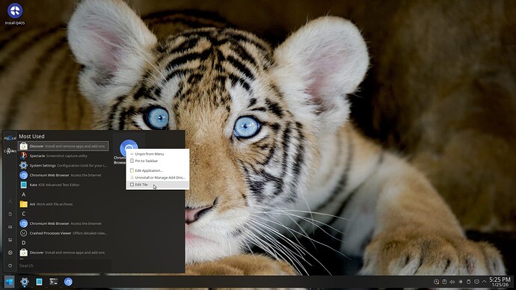Open the Install Q4OS desktop icon

(x=15, y=14)
